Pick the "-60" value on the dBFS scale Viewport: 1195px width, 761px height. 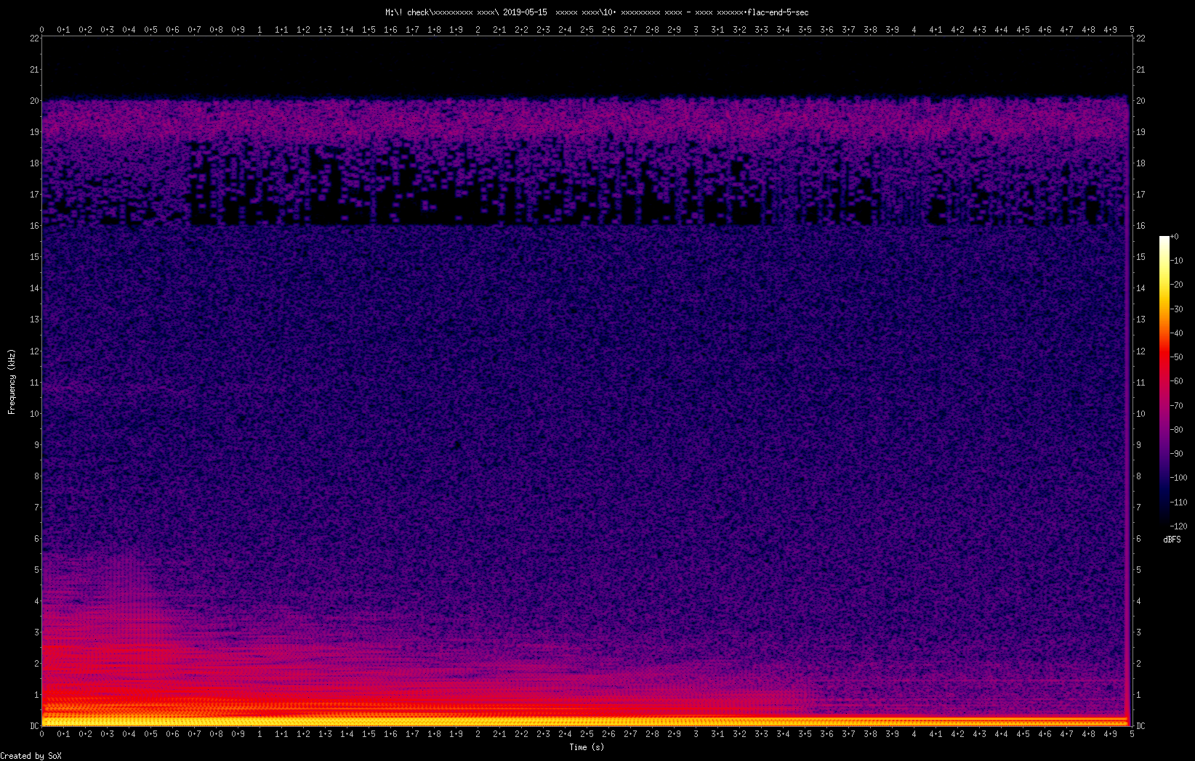click(1178, 381)
